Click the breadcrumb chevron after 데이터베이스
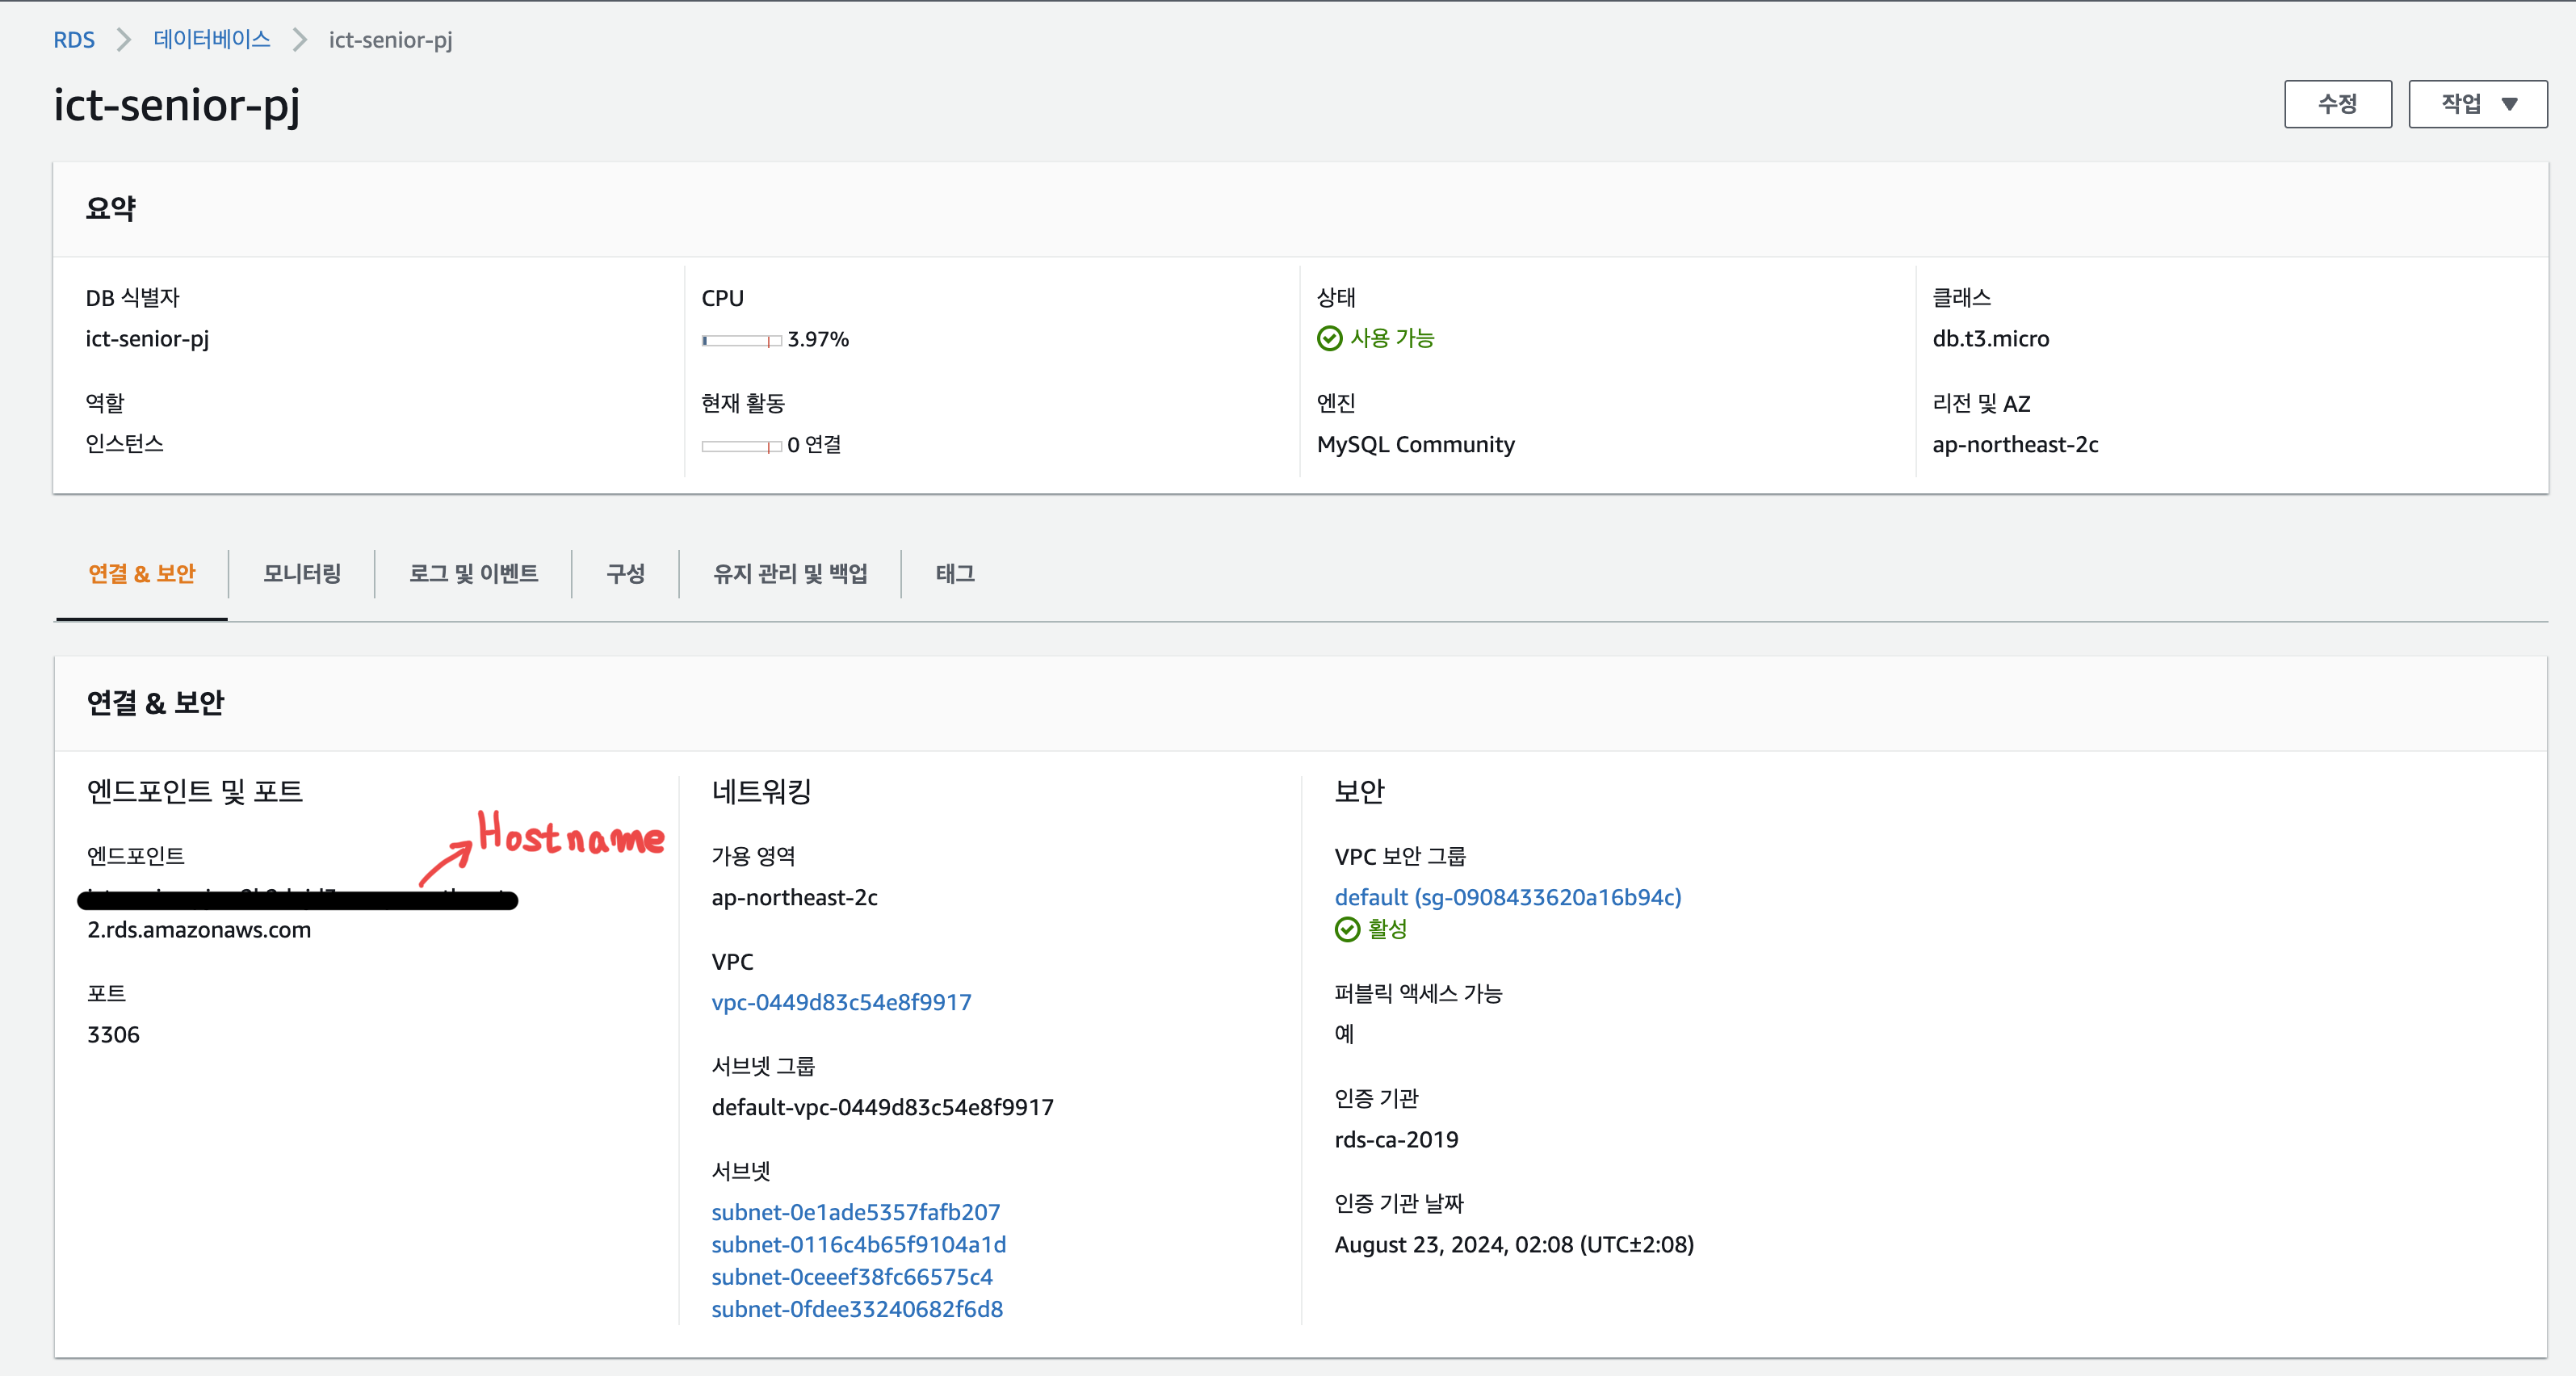Image resolution: width=2576 pixels, height=1376 pixels. point(299,40)
